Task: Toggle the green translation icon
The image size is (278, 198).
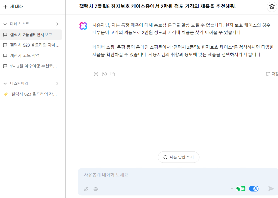Action: click(x=241, y=188)
